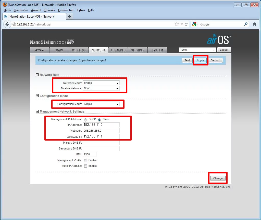Select Static management IP option
This screenshot has height=220, width=261.
[x=99, y=120]
